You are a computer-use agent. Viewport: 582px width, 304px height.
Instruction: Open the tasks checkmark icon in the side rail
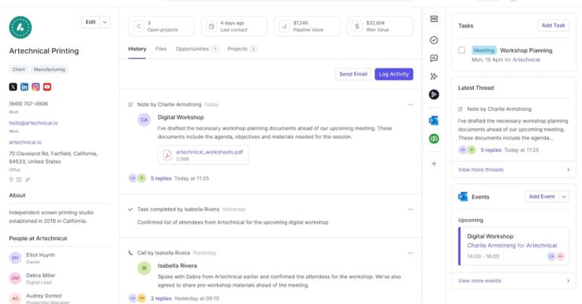click(434, 40)
